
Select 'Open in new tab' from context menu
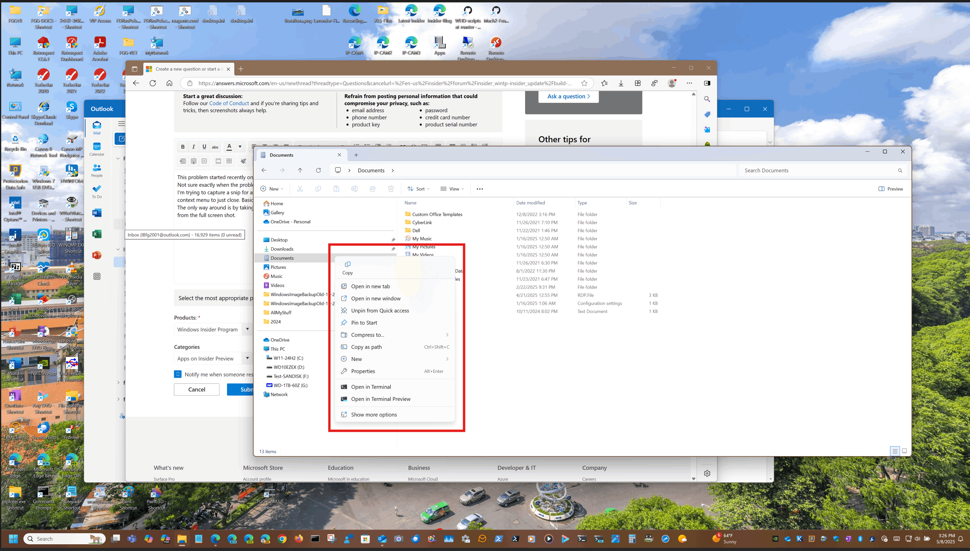(x=395, y=286)
